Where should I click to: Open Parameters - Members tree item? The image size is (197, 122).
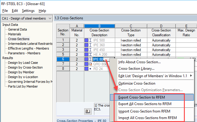24,53
